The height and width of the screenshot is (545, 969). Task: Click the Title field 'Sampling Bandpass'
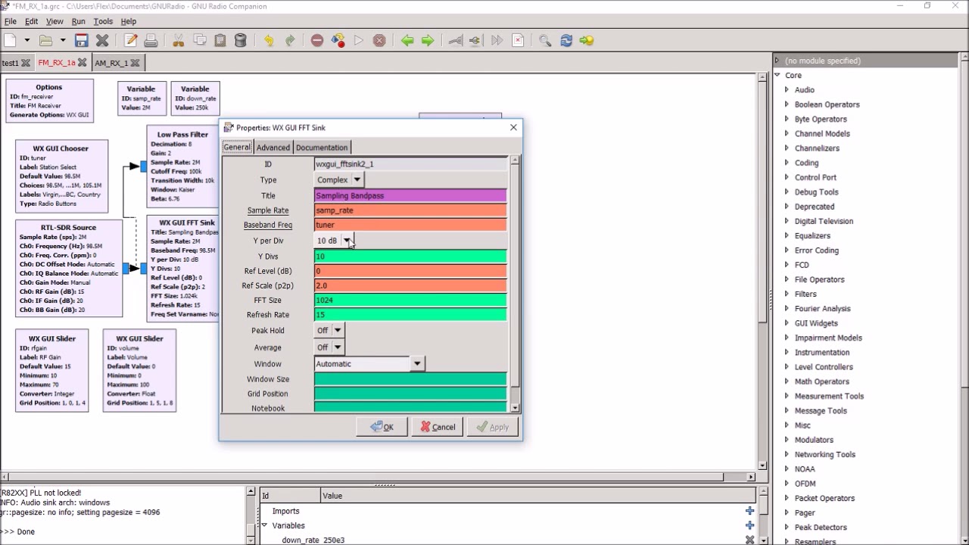click(x=410, y=195)
